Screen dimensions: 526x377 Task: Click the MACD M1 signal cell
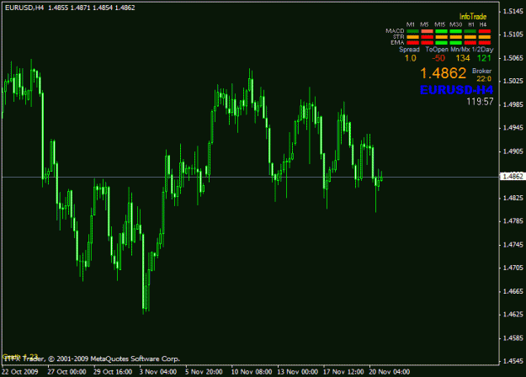click(412, 31)
